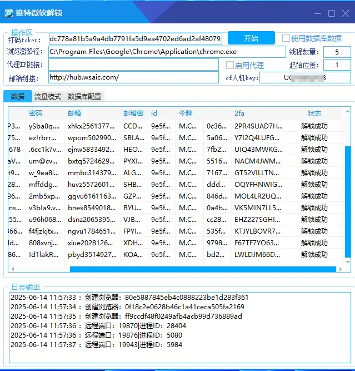
Task: Click the id column header
Action: (154, 113)
